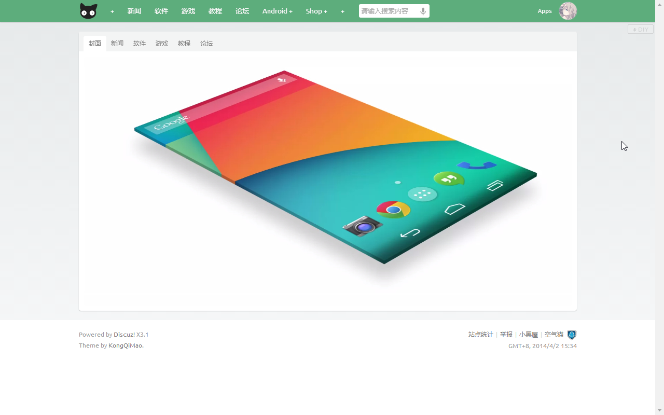Open 游戏 in top navigation bar
The height and width of the screenshot is (415, 664).
pyautogui.click(x=188, y=11)
